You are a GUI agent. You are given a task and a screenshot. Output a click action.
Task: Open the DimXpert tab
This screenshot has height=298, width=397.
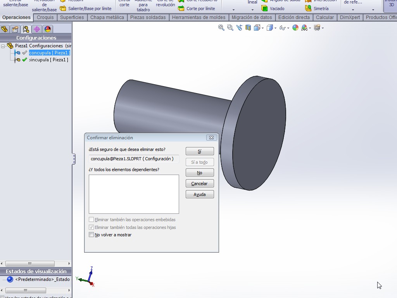pyautogui.click(x=350, y=17)
